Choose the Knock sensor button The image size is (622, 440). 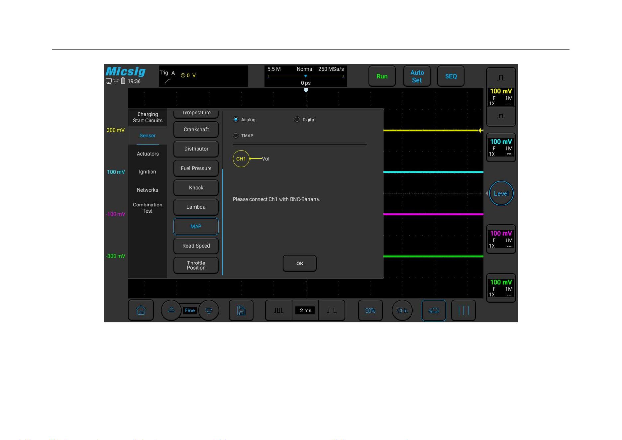click(x=196, y=188)
